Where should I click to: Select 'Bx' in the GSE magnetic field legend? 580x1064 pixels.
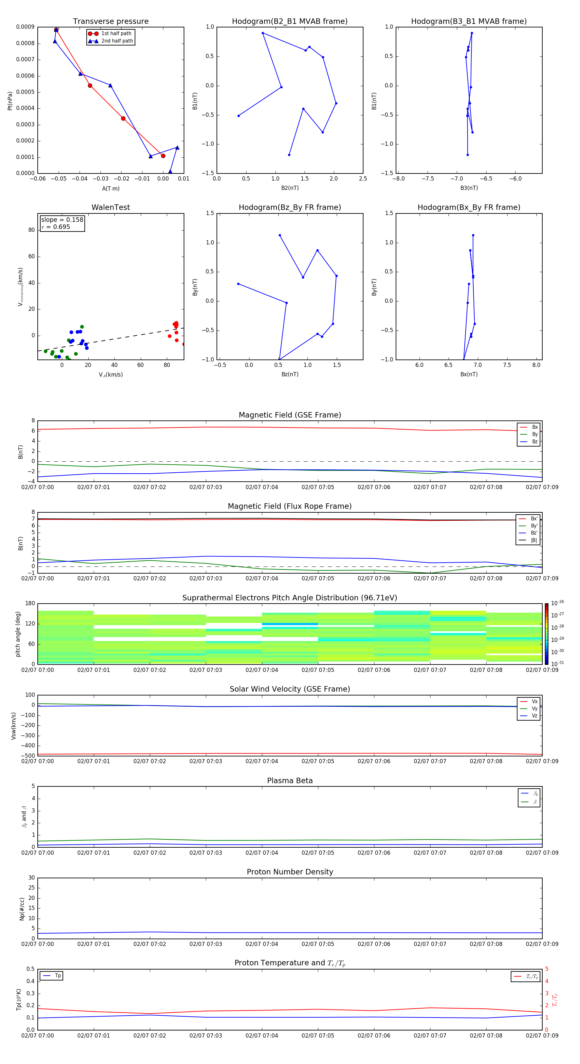[x=529, y=427]
